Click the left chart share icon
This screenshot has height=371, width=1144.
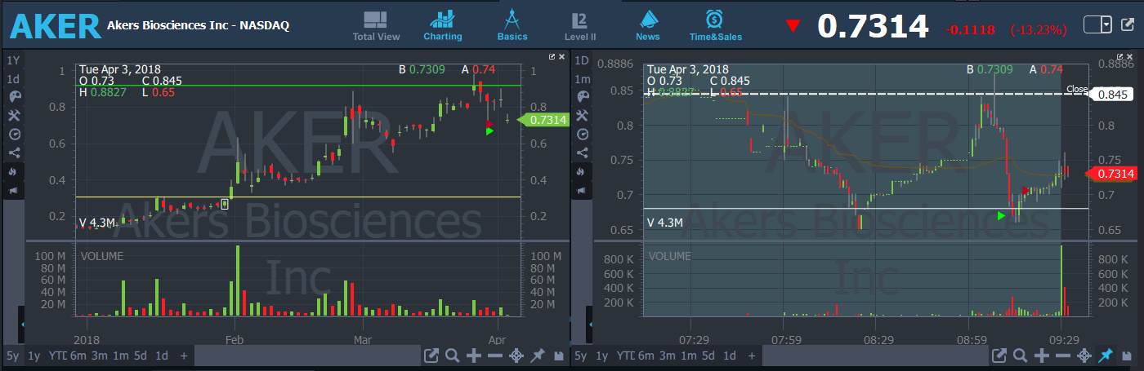(13, 152)
